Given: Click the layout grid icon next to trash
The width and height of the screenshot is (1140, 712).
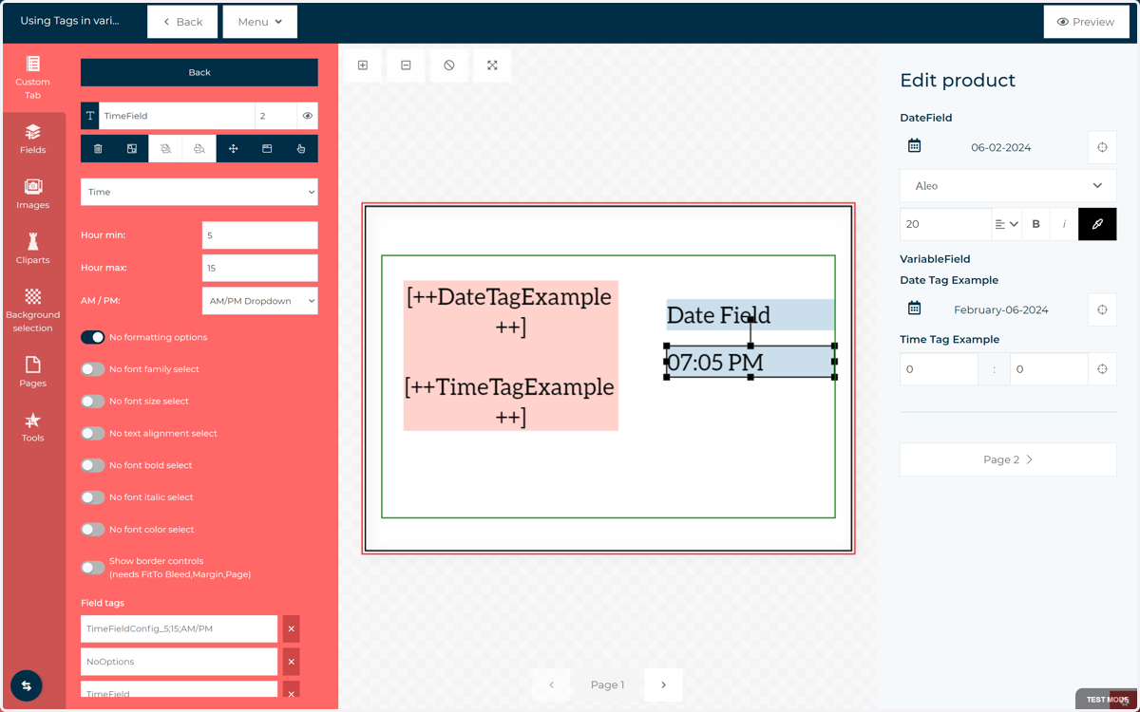Looking at the screenshot, I should pos(132,149).
